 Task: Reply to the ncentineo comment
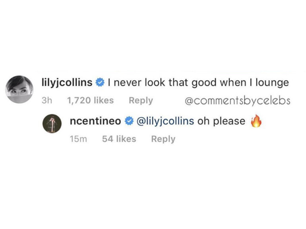[x=163, y=139]
